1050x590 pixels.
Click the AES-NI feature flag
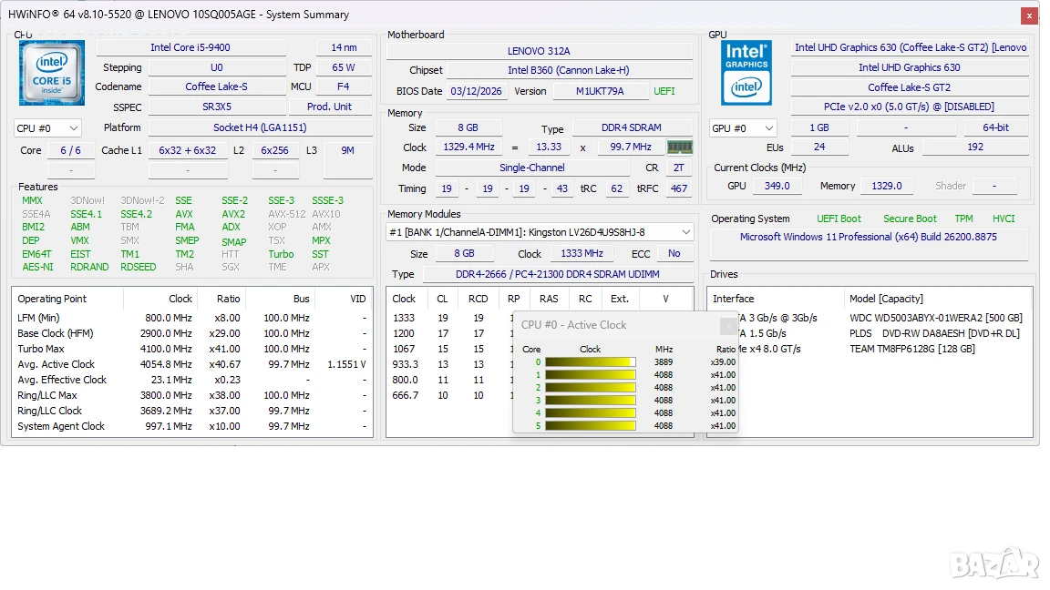tap(37, 267)
